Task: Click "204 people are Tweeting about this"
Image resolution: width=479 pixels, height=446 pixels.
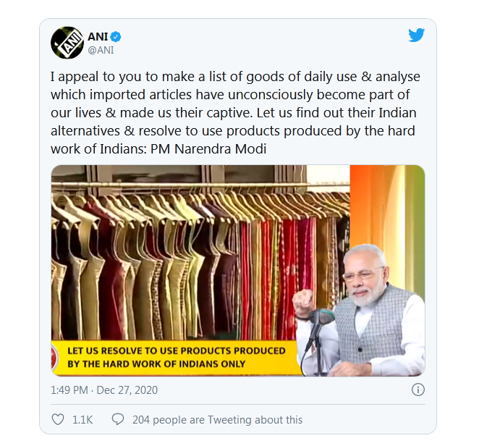Action: [x=217, y=420]
